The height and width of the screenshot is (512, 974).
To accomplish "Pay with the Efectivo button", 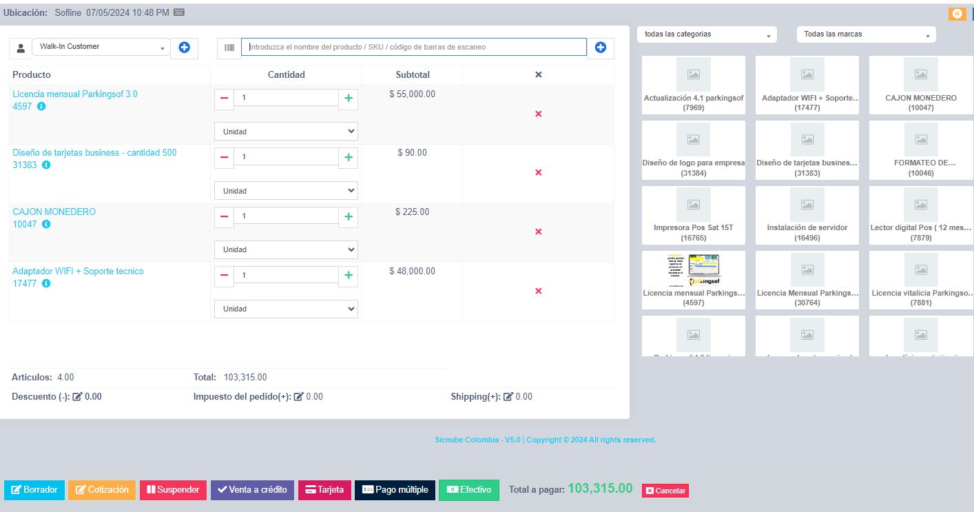I will (469, 490).
